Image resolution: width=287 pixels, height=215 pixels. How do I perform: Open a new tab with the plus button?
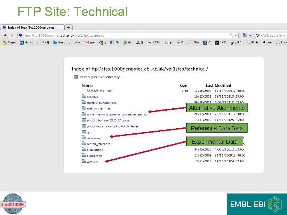[x=69, y=27]
